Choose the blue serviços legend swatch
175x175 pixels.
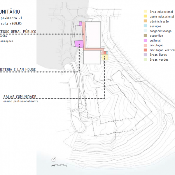145,26
